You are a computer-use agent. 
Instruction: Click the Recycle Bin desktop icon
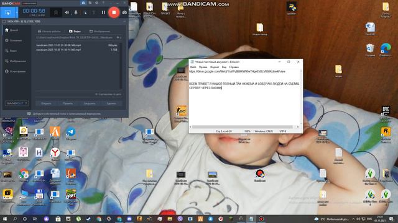click(370, 50)
